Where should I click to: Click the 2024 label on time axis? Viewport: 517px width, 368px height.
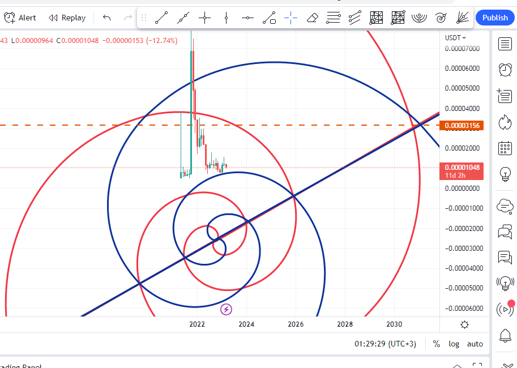click(246, 324)
